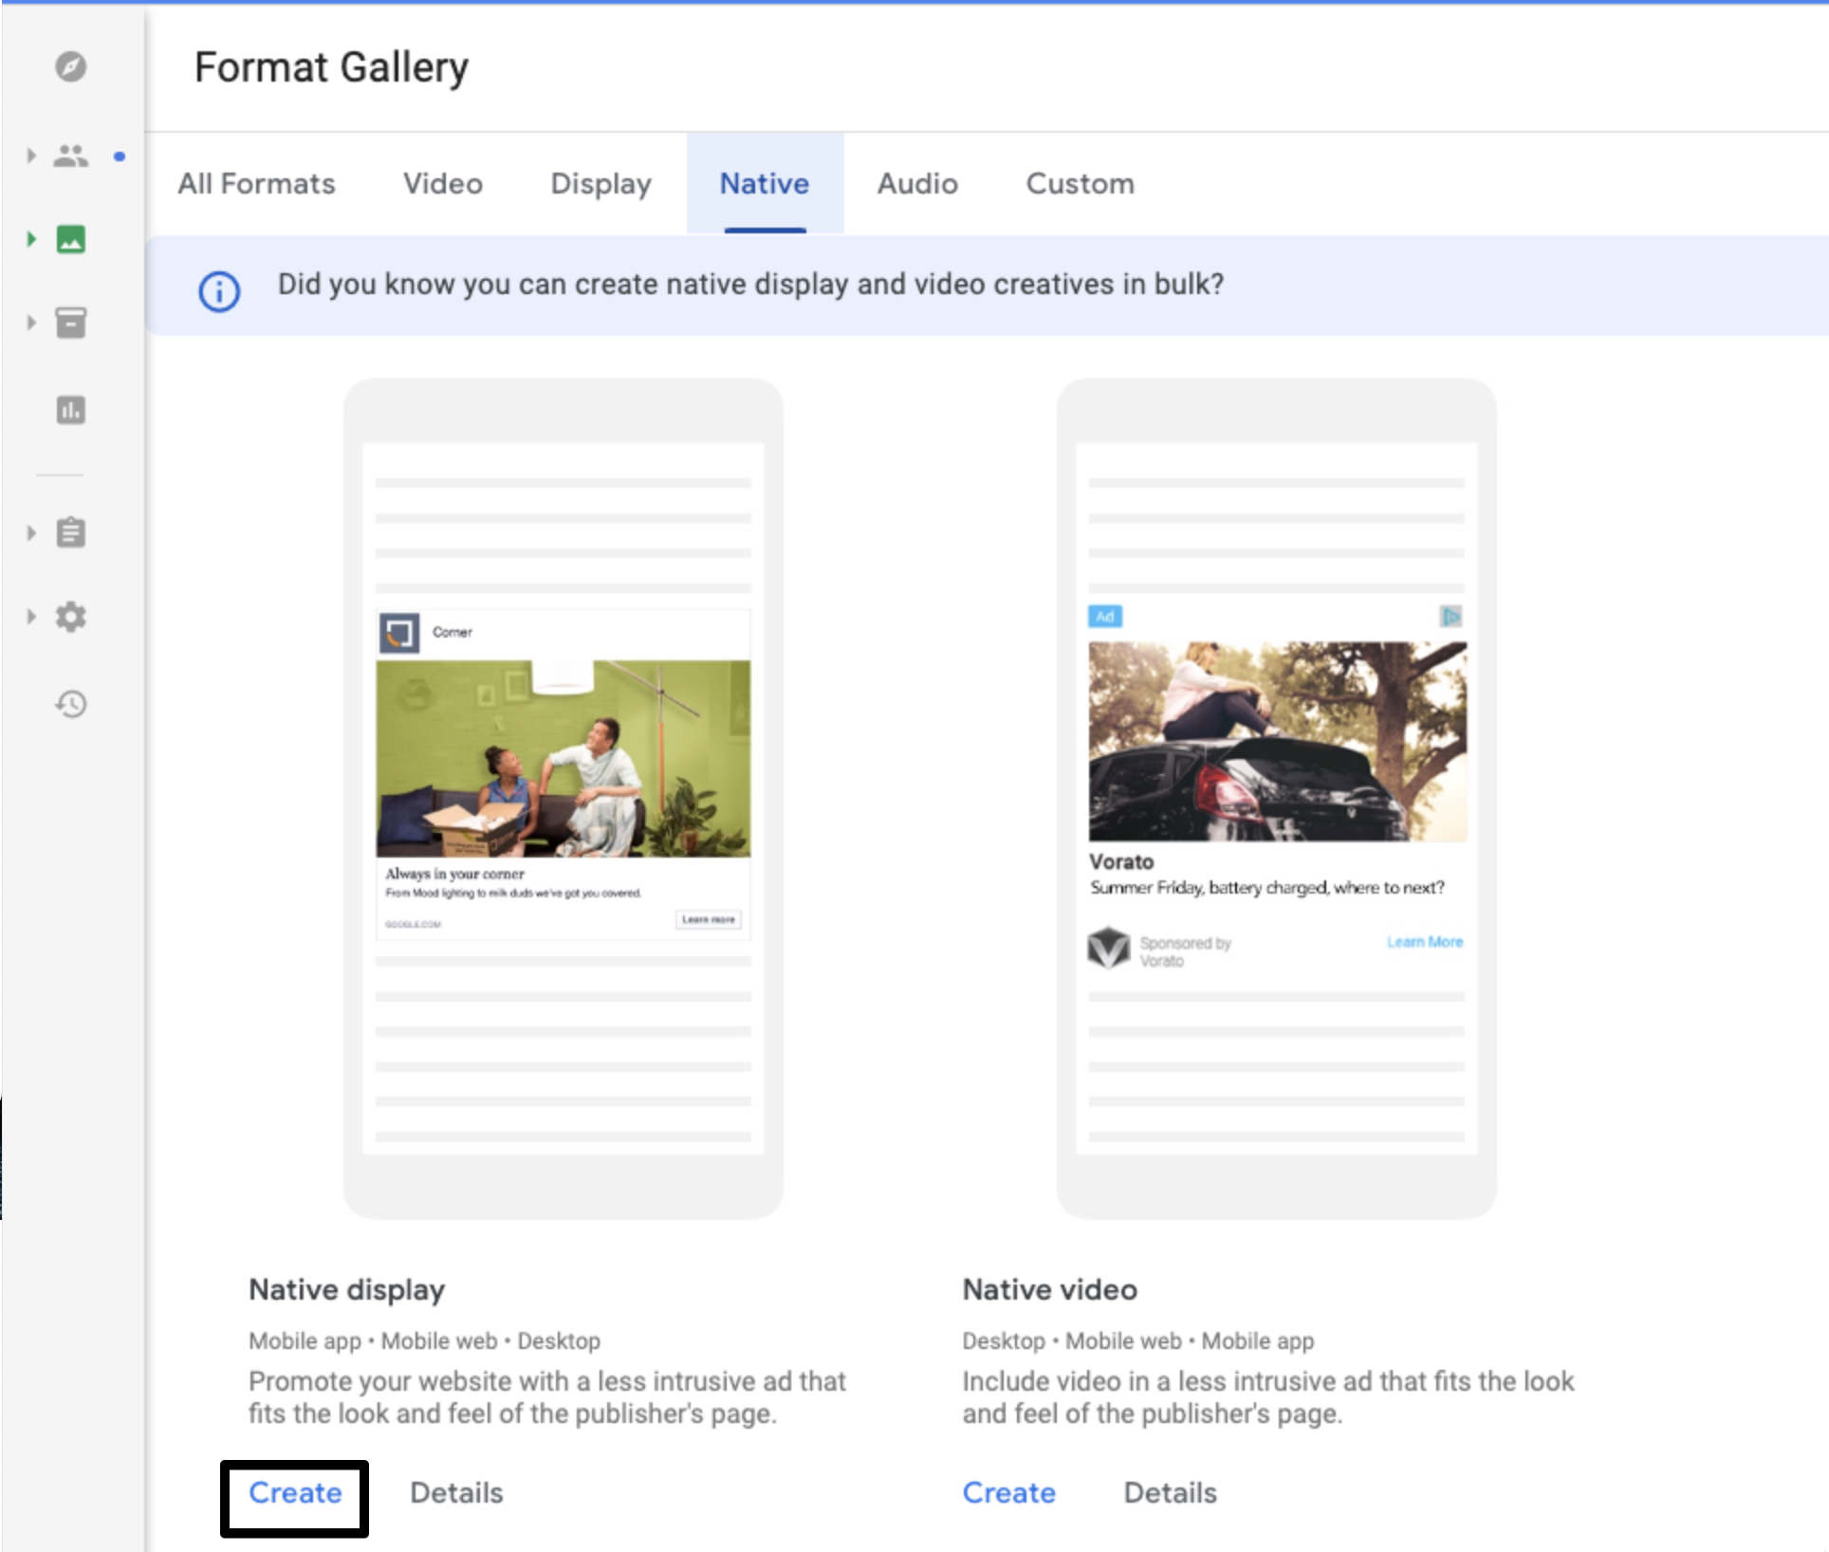Select the audience/people icon in sidebar
1829x1552 pixels.
coord(71,157)
